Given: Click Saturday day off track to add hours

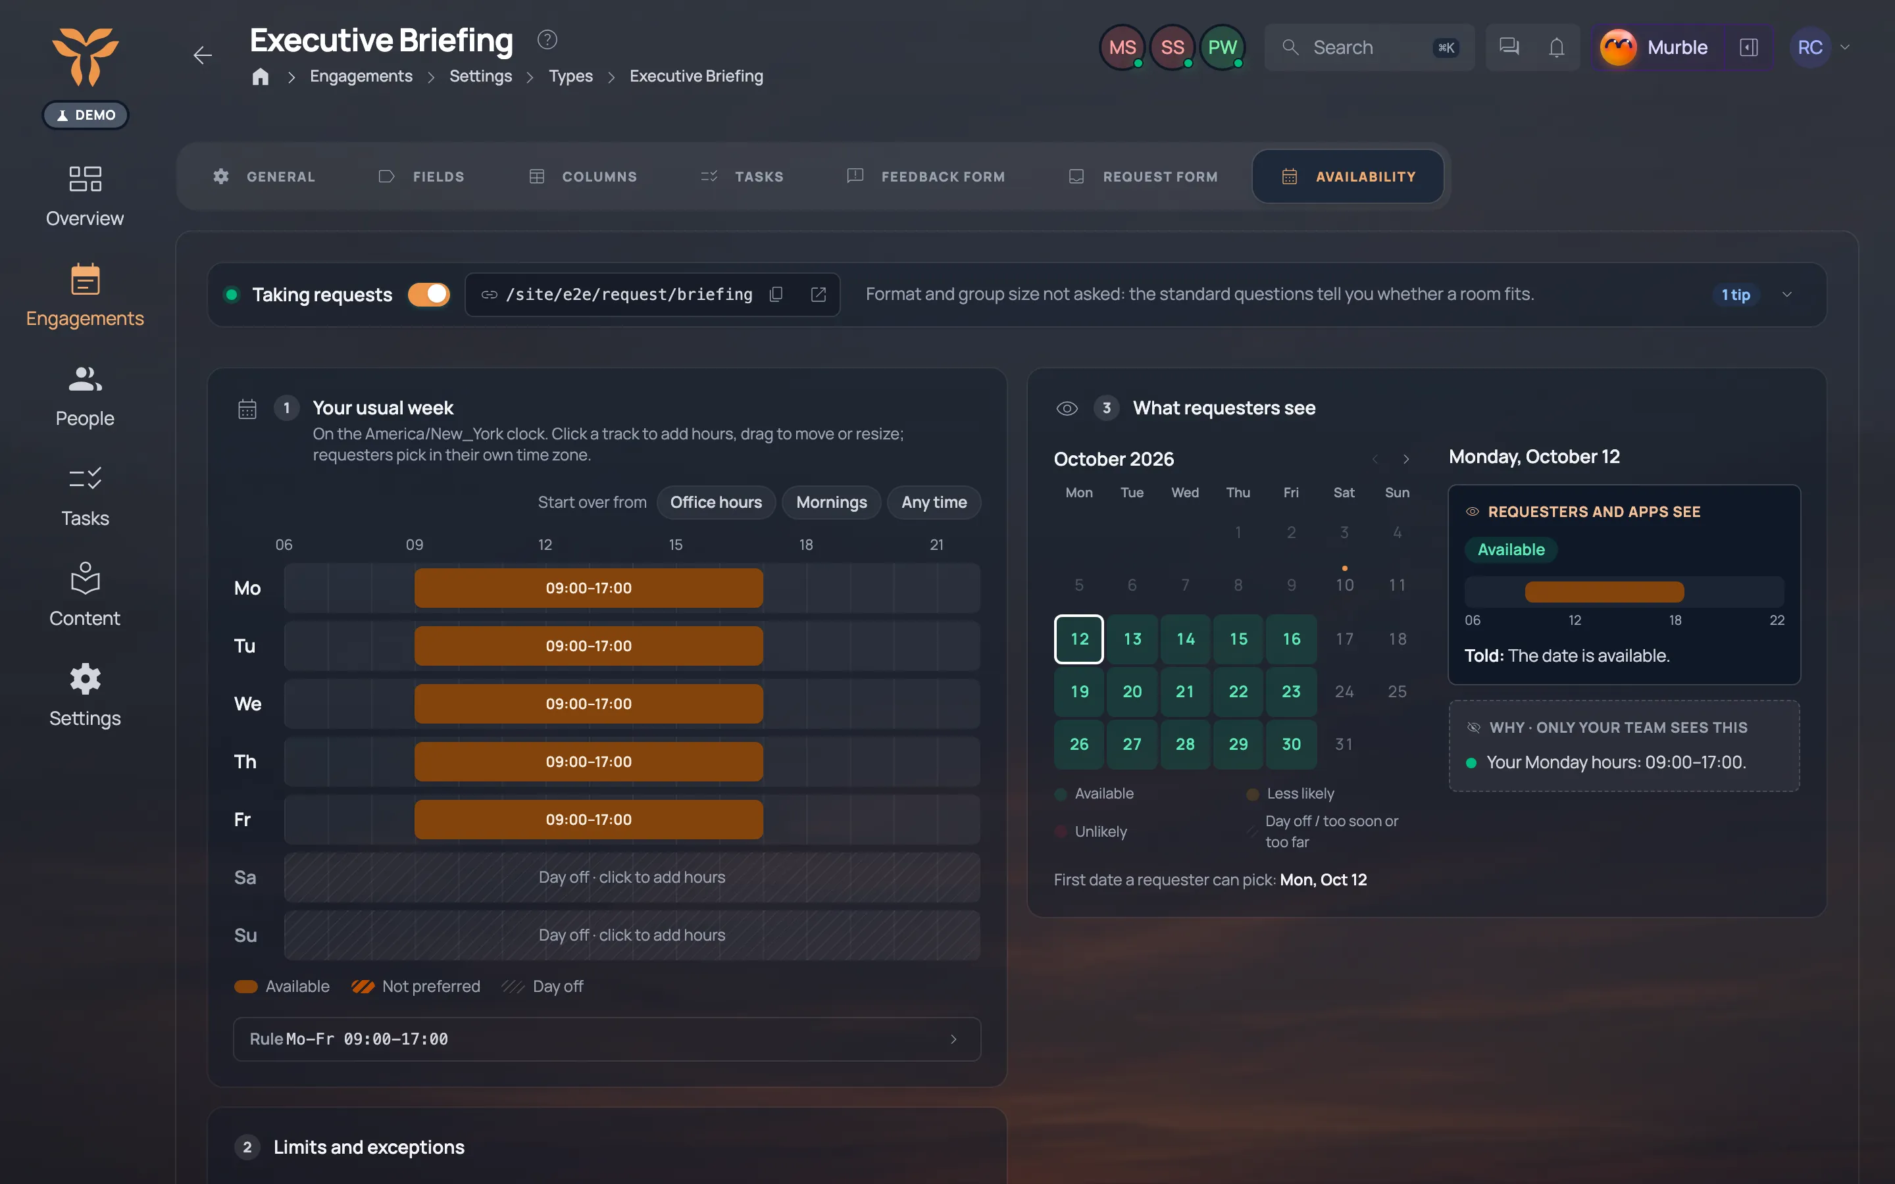Looking at the screenshot, I should click(x=632, y=877).
